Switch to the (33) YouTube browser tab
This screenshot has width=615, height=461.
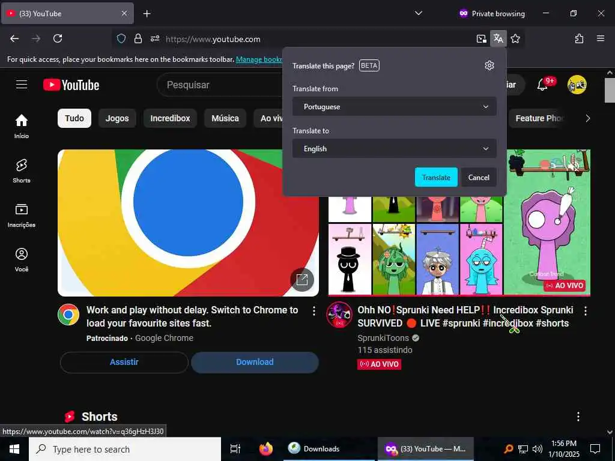pos(67,14)
